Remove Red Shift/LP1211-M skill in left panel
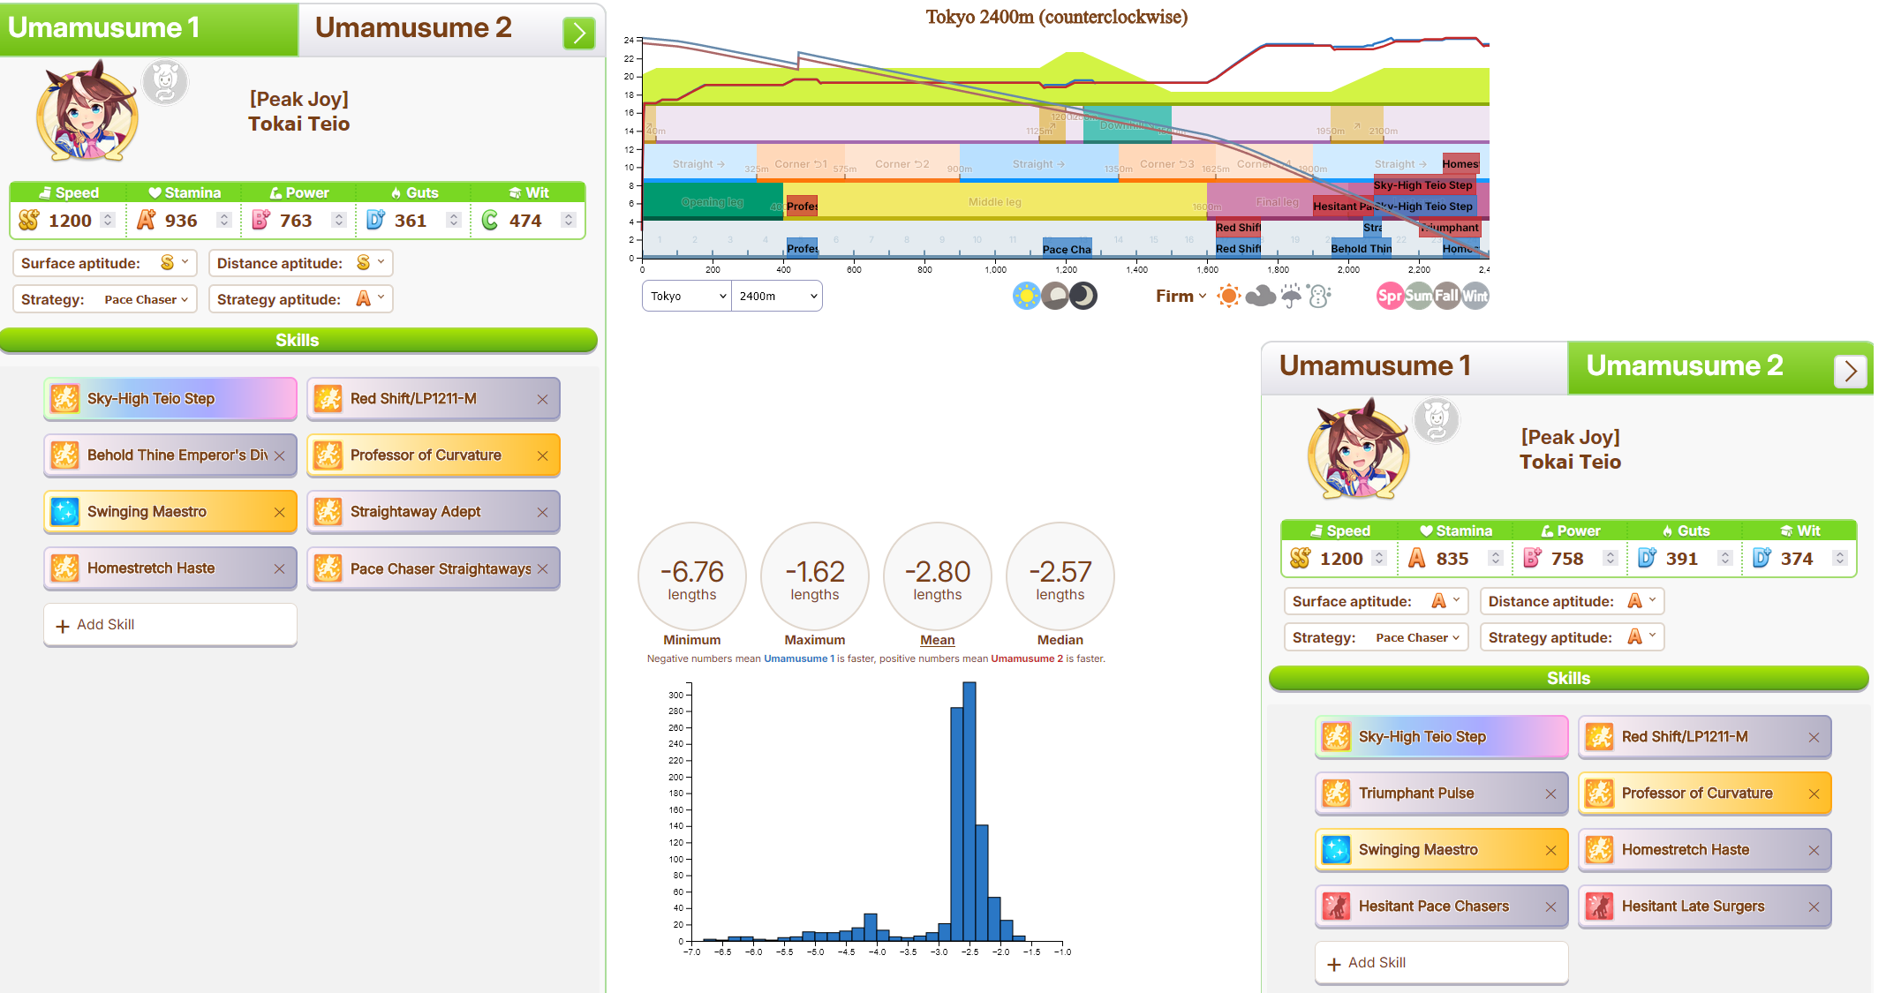Viewport: 1886px width, 993px height. tap(542, 399)
